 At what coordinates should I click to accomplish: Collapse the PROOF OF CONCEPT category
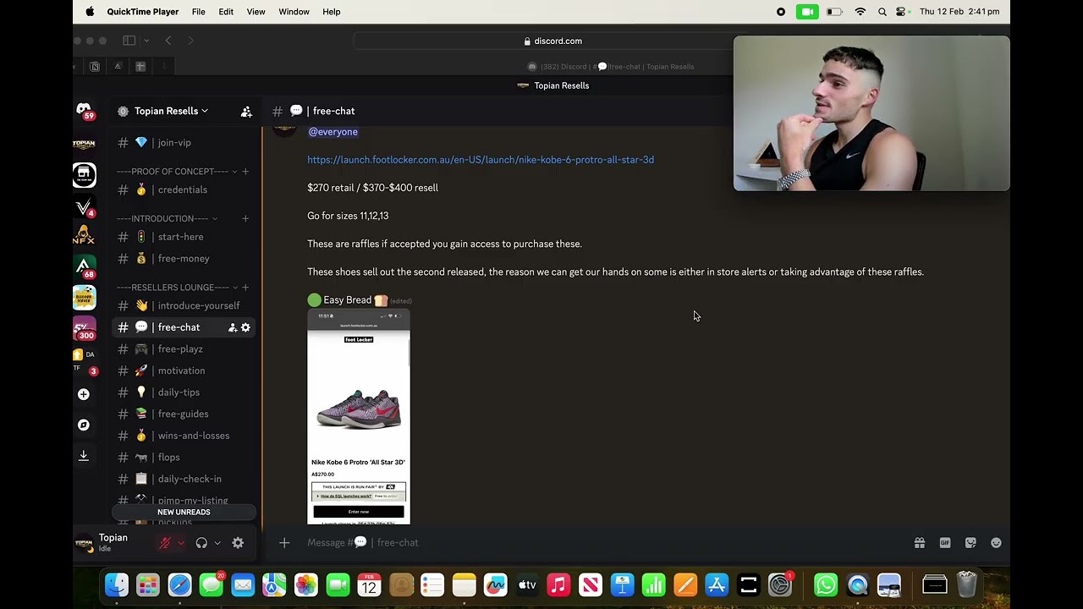[x=234, y=172]
